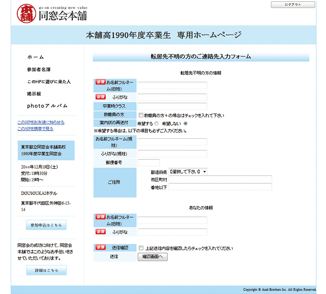Follow the このHPを携帯で見る link
This screenshot has height=294, width=326.
(35, 129)
